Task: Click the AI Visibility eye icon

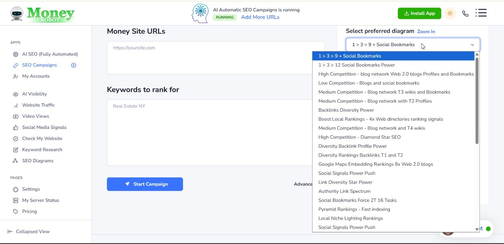Action: (15, 94)
